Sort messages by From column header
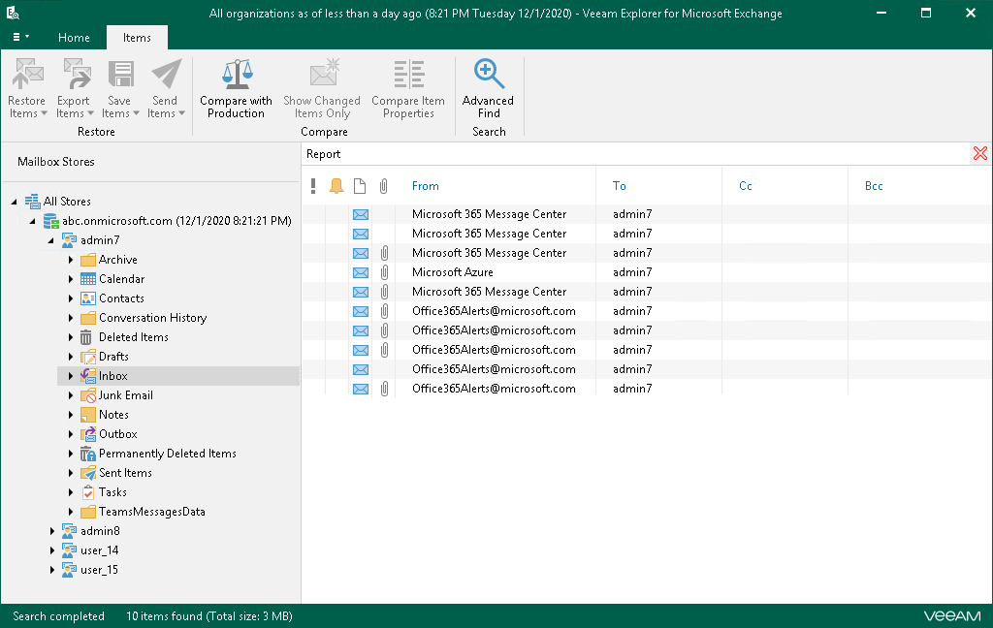The height and width of the screenshot is (628, 993). (426, 186)
